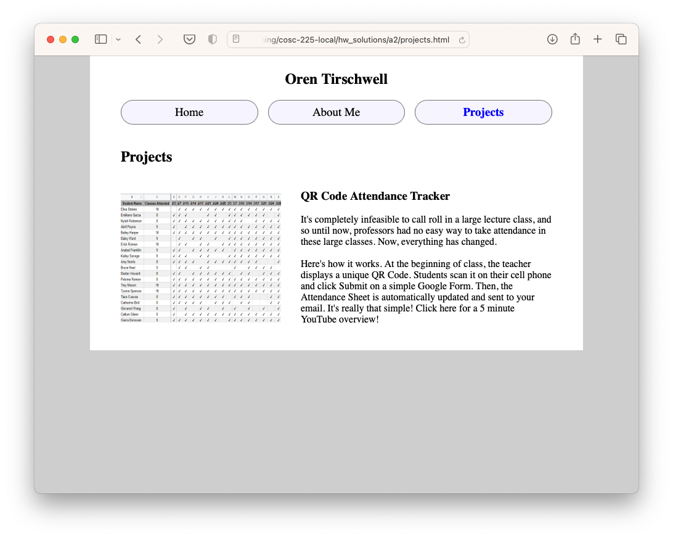The image size is (673, 539).
Task: Enter full screen with green button
Action: coord(75,39)
